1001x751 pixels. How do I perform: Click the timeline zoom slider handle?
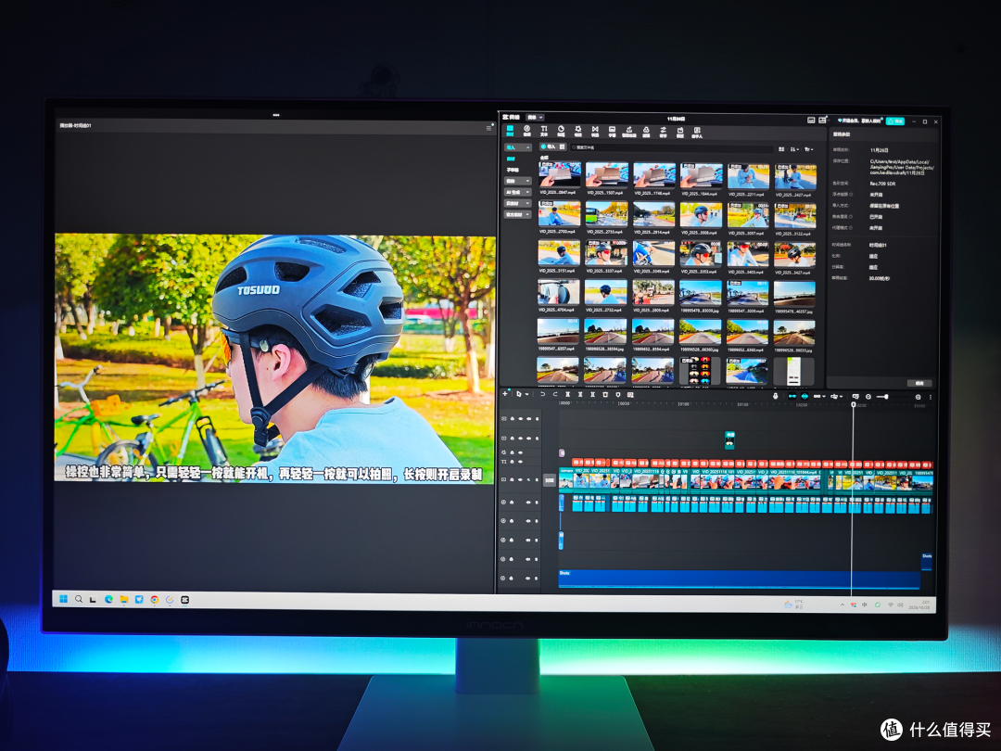click(x=886, y=397)
